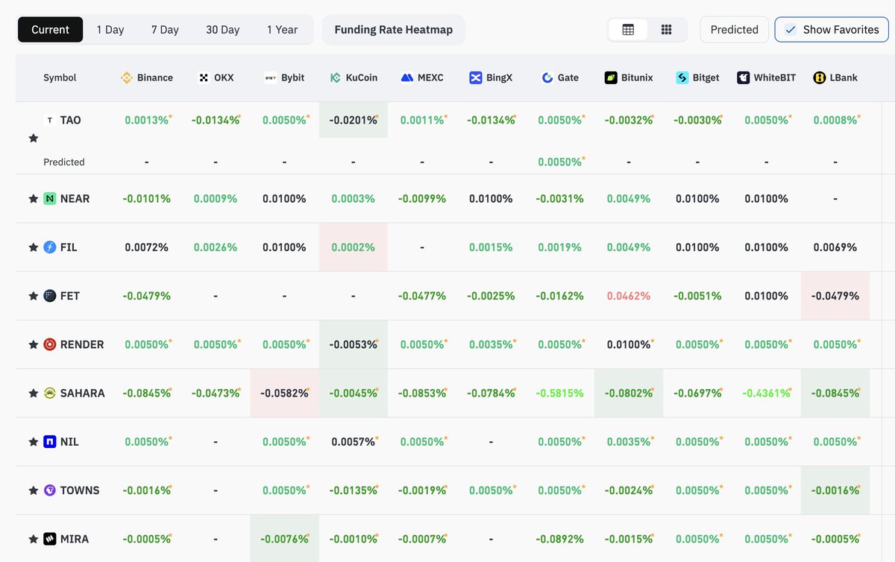Switch to table list view
The image size is (895, 562).
tap(628, 30)
